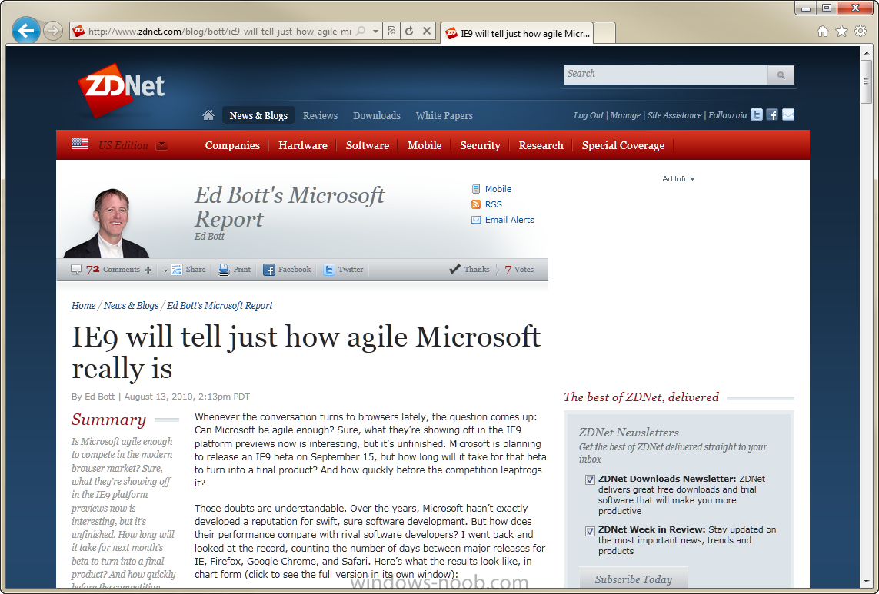Click the printer icon in article toolbar
879x594 pixels.
224,270
